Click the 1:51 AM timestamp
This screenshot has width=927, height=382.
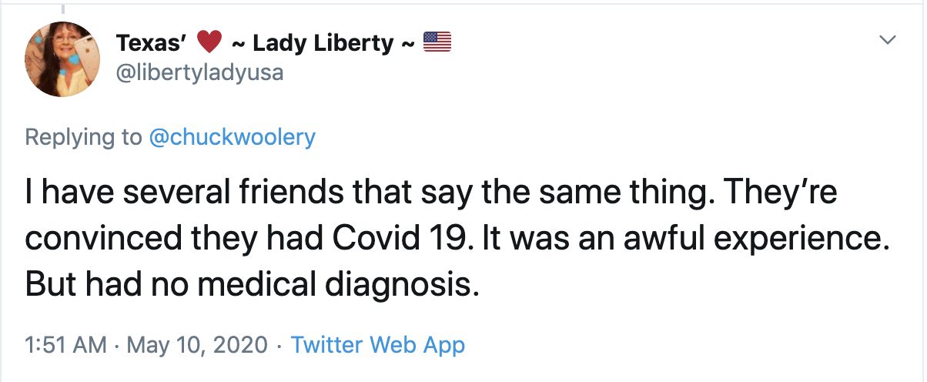point(65,344)
